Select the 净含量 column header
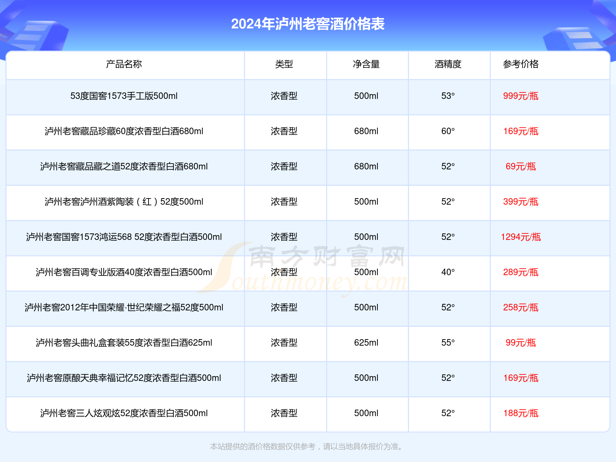Viewport: 616px width, 462px height. tap(366, 64)
